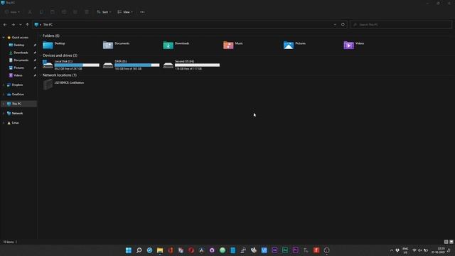Go up one level with up arrow
This screenshot has width=455, height=256.
[x=27, y=25]
